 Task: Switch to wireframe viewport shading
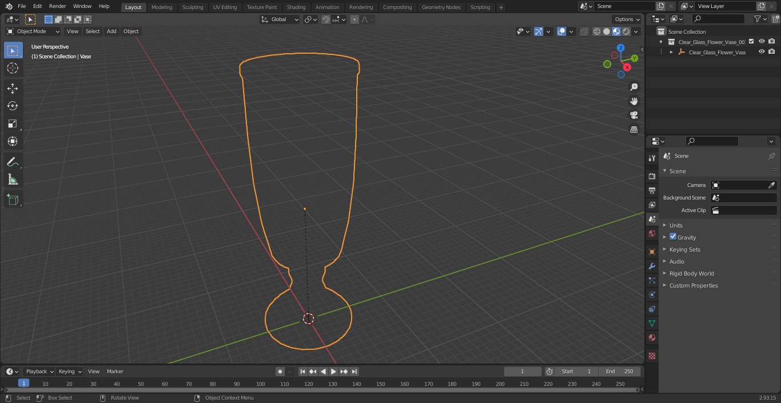(x=597, y=31)
